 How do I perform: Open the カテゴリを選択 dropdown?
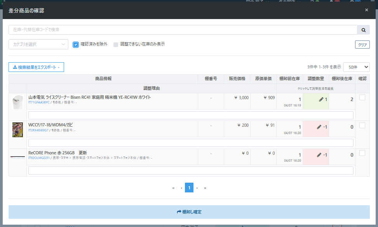(38, 44)
